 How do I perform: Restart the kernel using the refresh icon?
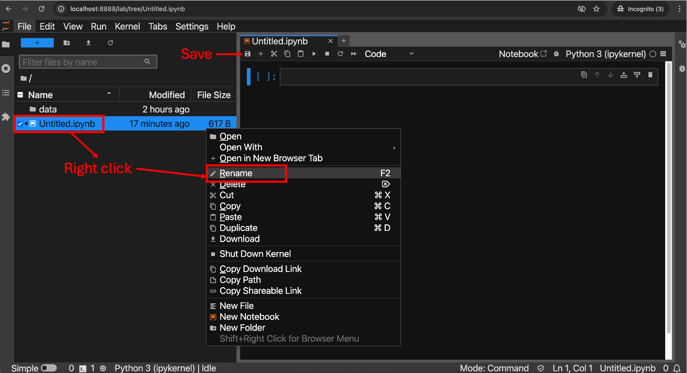tap(340, 54)
